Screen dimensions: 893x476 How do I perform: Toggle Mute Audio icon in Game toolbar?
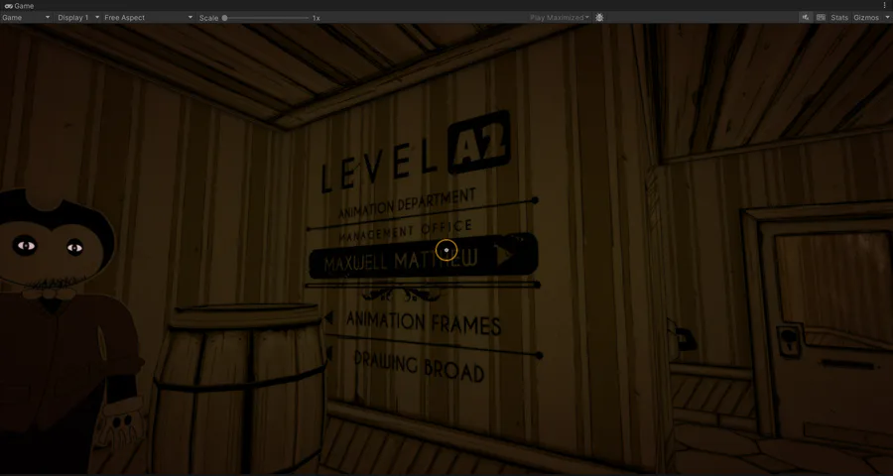(x=806, y=18)
